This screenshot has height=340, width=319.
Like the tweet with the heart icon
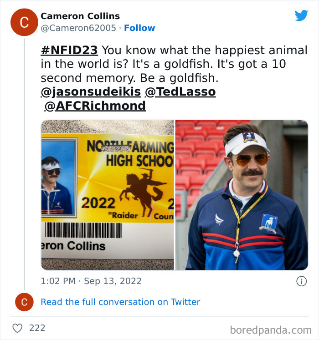coord(18,328)
